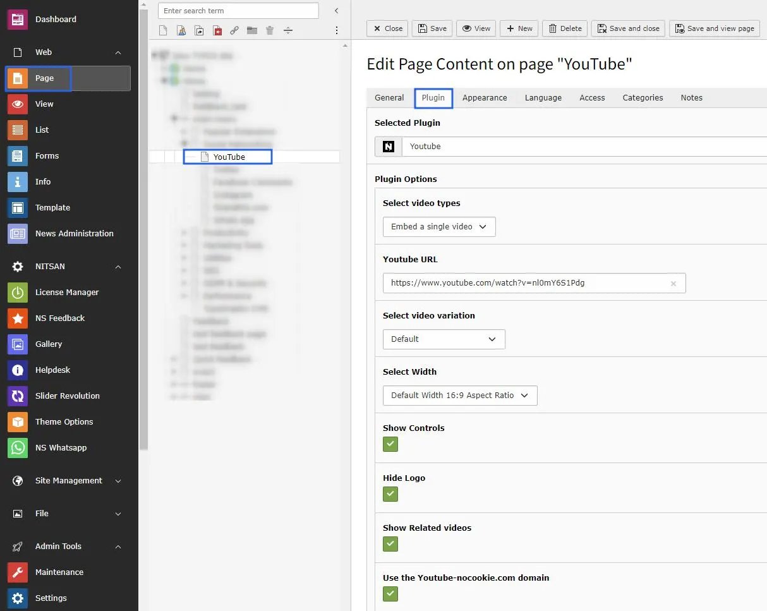Open the Helpdesk module
This screenshot has height=611, width=767.
coord(69,370)
